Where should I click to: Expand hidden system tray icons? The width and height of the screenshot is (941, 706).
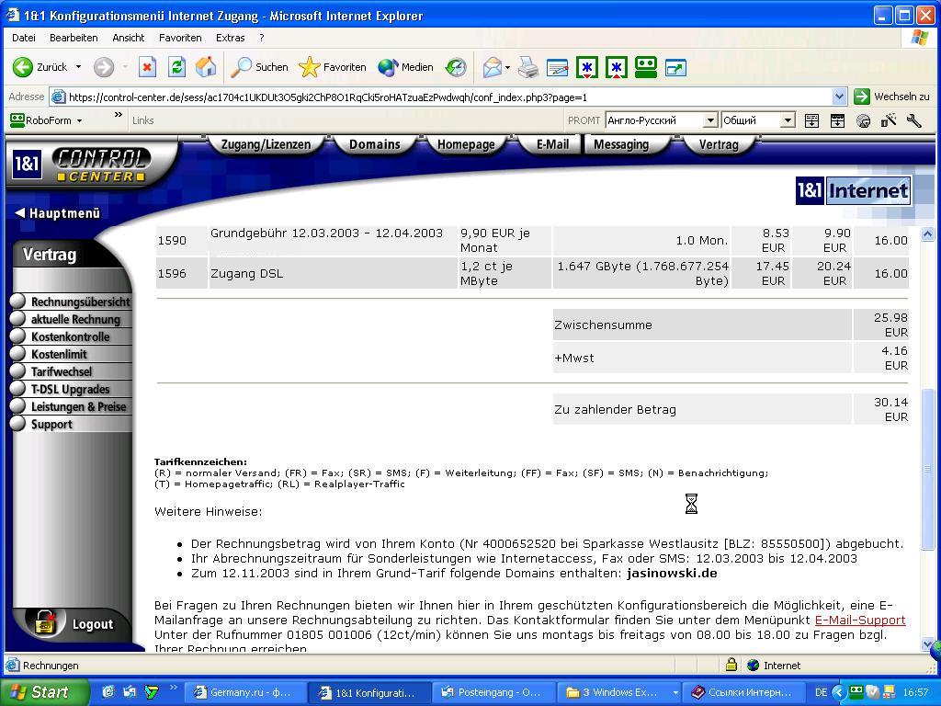click(x=839, y=692)
